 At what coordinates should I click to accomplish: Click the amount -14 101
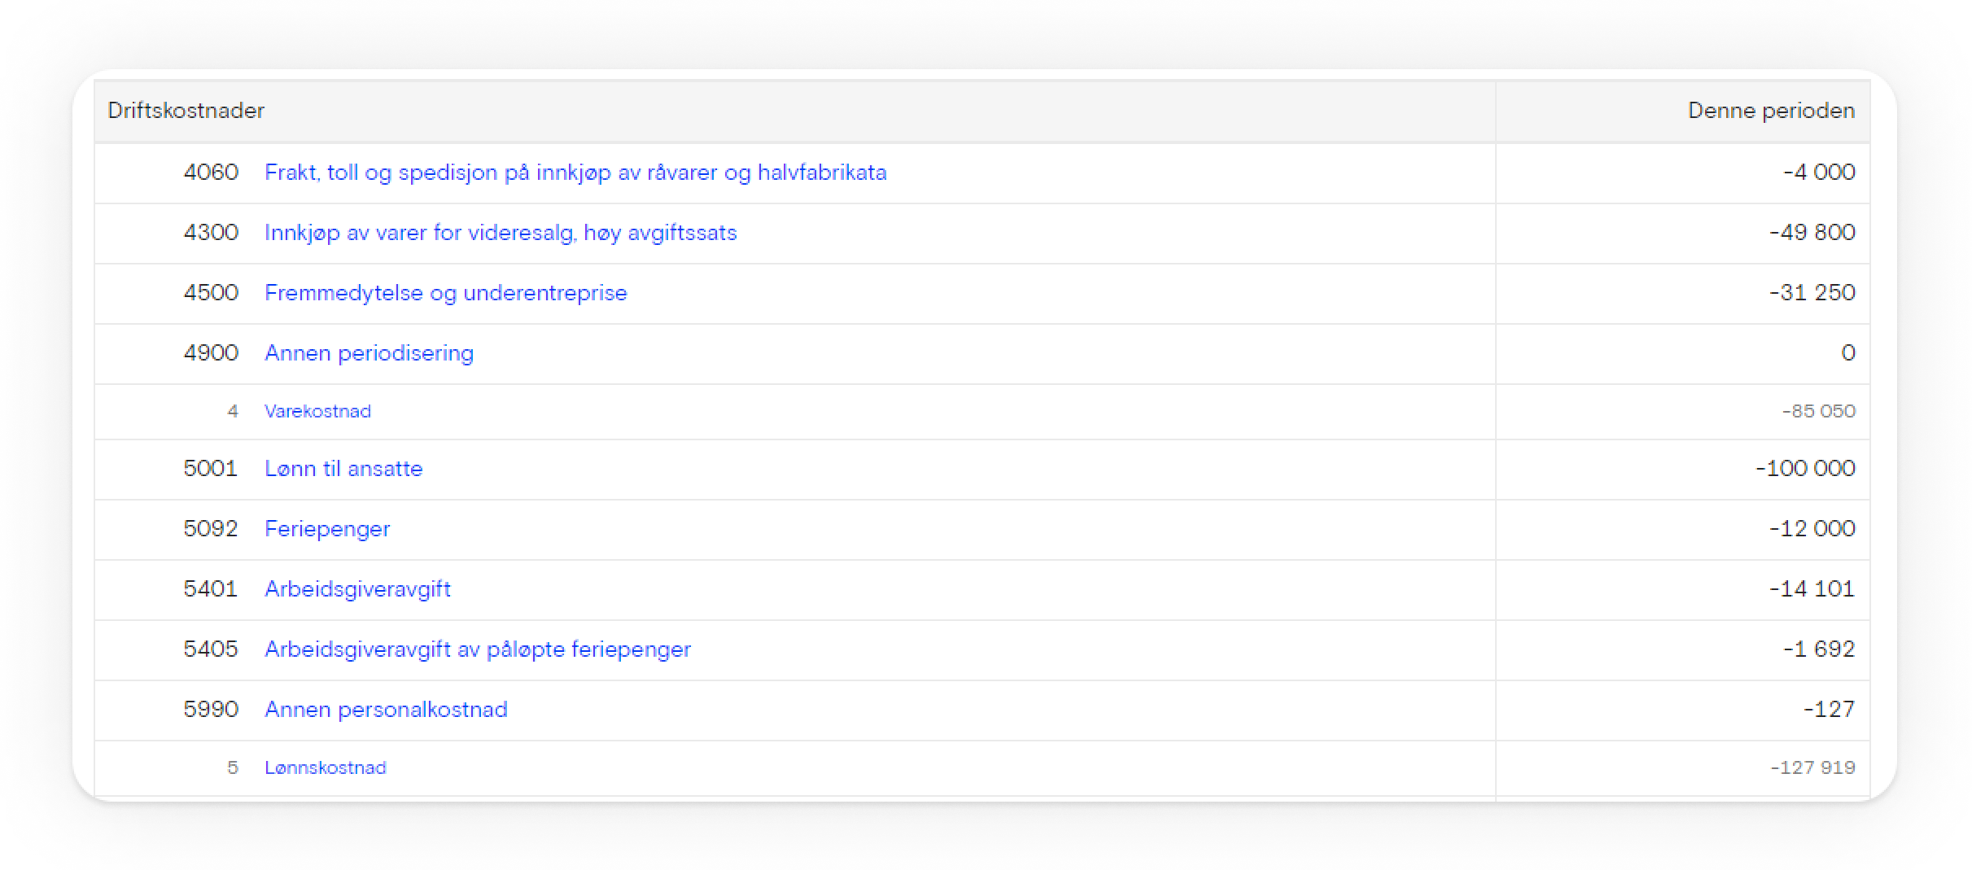1812,589
